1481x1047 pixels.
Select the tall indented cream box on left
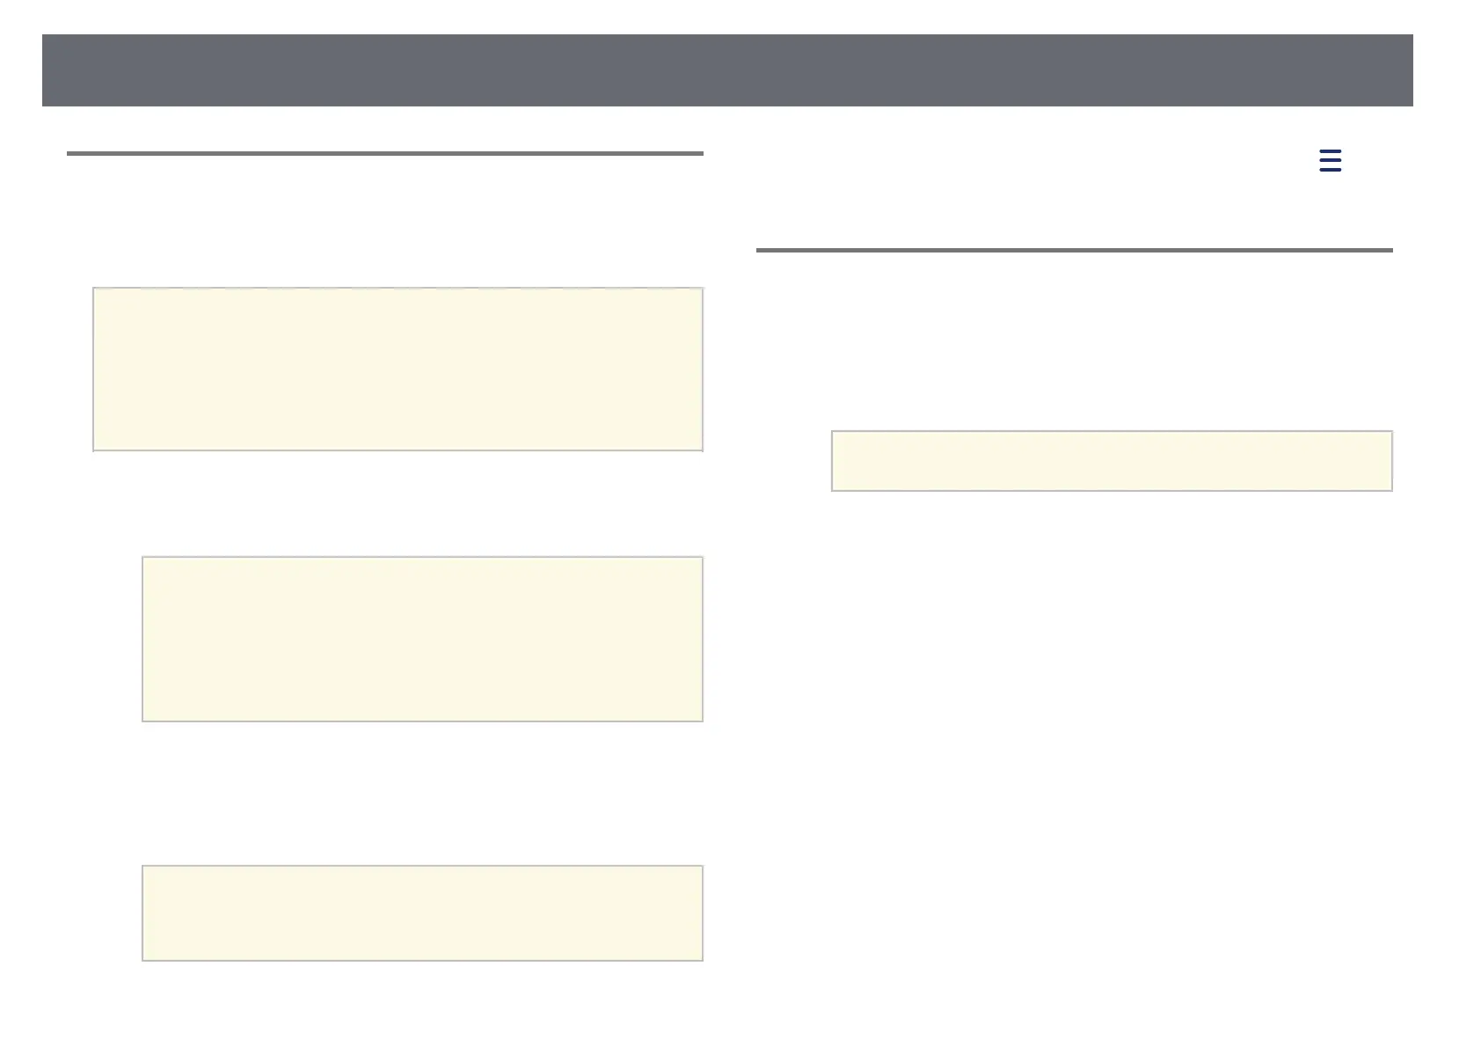point(422,639)
